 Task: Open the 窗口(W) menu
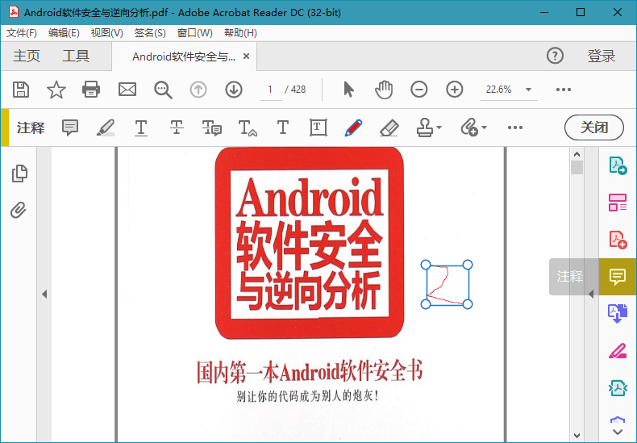click(195, 33)
